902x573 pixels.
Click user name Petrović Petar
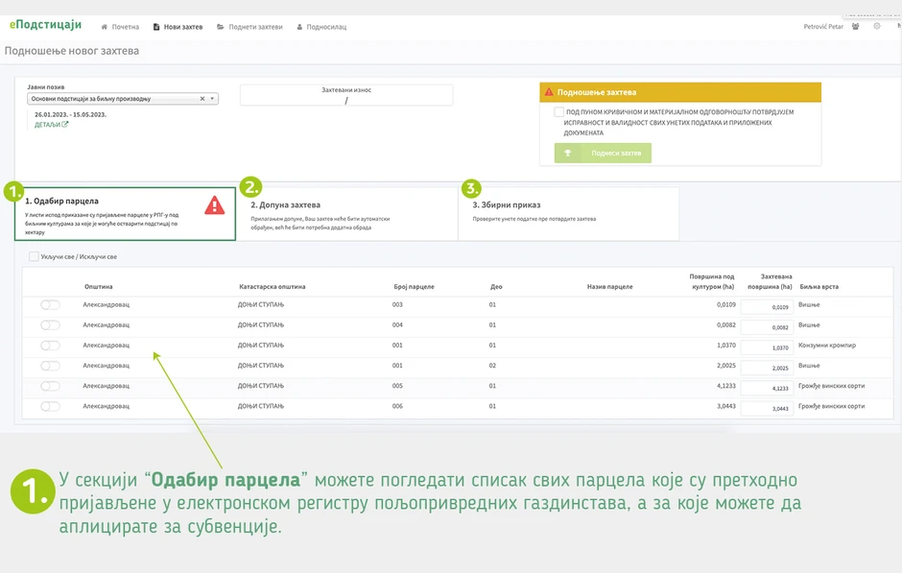(822, 26)
